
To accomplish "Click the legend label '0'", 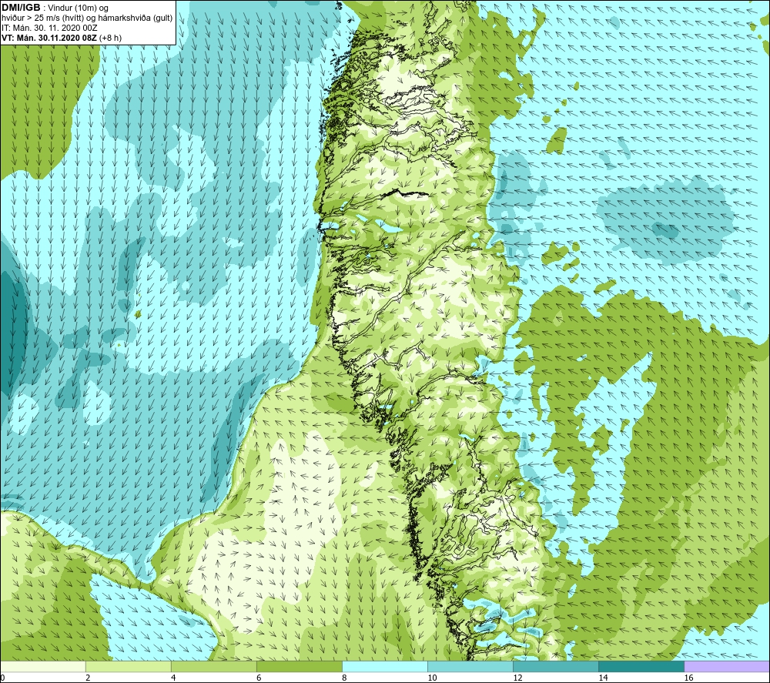I will click(2, 678).
